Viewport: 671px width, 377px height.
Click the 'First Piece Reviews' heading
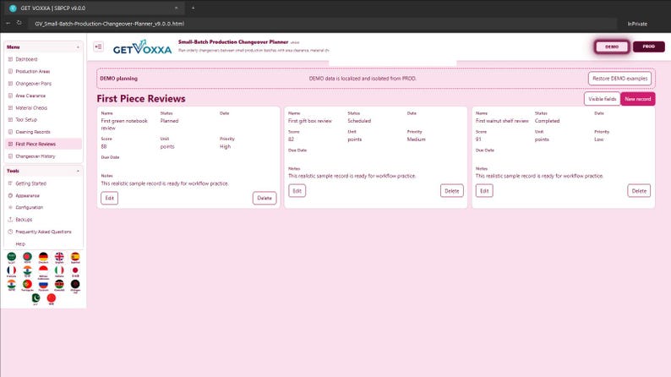141,98
